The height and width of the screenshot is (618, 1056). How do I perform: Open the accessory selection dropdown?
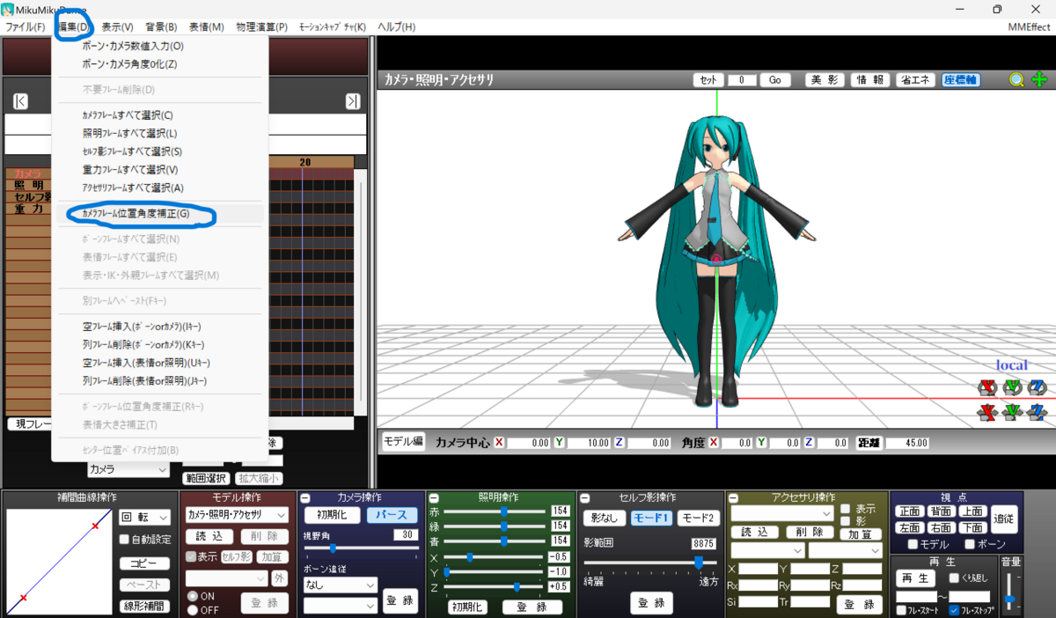tap(781, 512)
